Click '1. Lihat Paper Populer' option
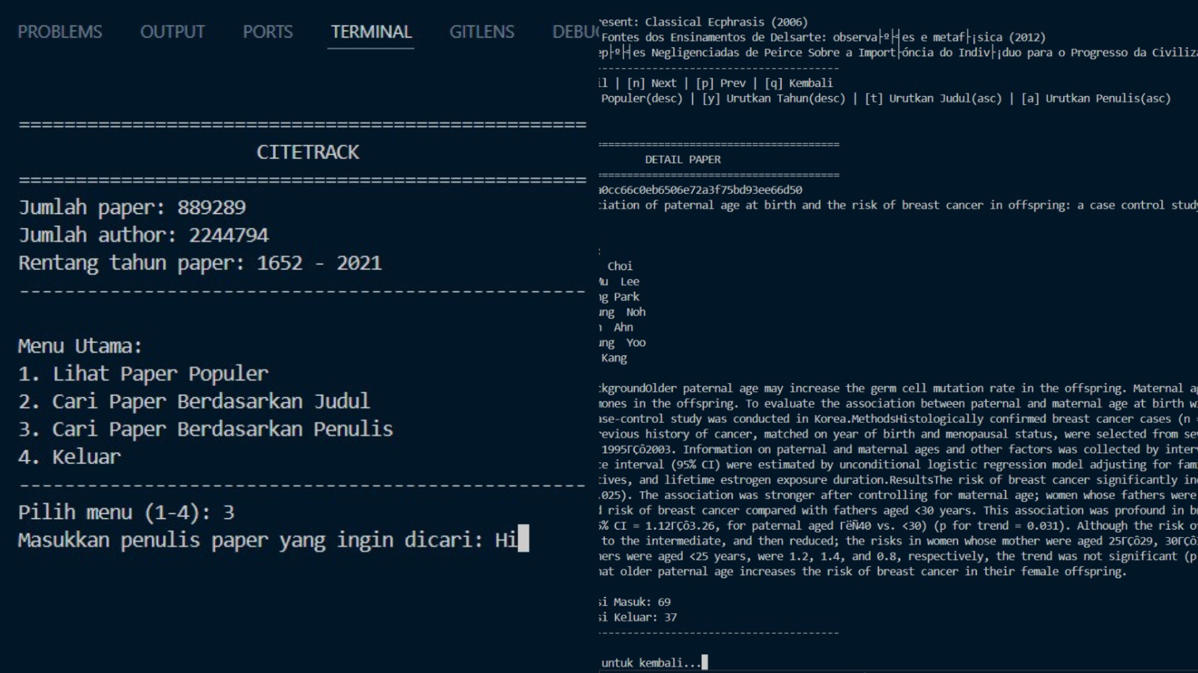The image size is (1198, 673). [144, 374]
